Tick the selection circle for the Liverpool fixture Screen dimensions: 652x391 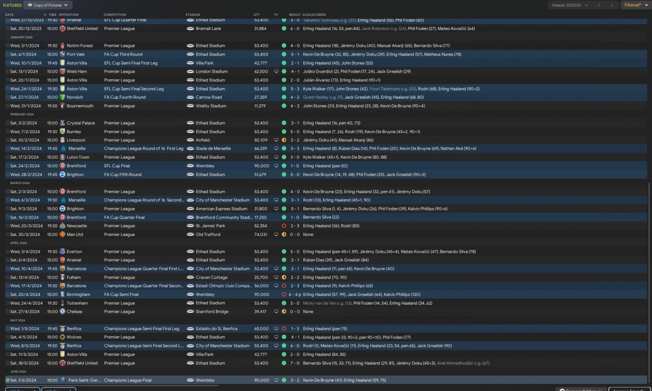coord(8,140)
